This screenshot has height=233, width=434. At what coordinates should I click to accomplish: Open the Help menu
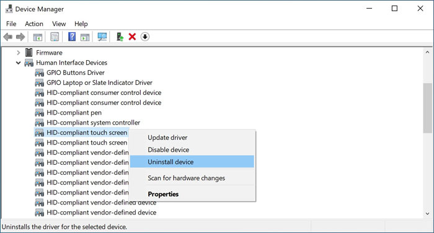[x=81, y=24]
